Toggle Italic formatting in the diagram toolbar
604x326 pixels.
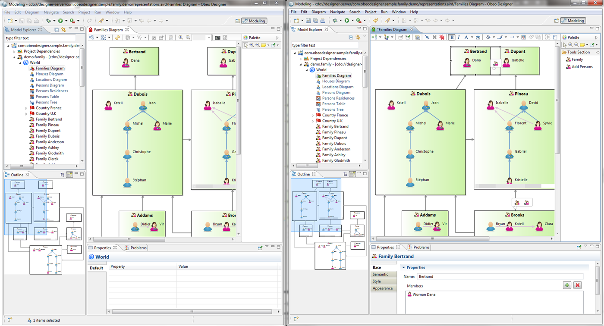(458, 37)
